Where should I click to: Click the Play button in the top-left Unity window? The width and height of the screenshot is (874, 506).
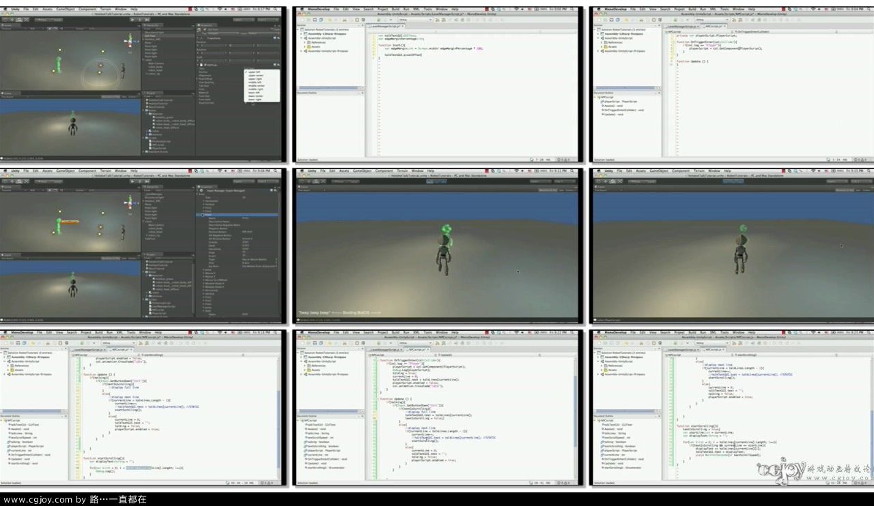[x=132, y=20]
